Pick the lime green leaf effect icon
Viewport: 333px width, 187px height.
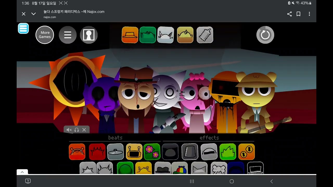[228, 152]
